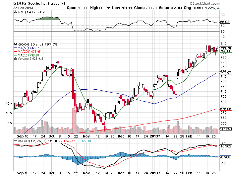This screenshot has height=176, width=232.
Task: Click the 'Volume 2.0M' header value
Action: 170,8
